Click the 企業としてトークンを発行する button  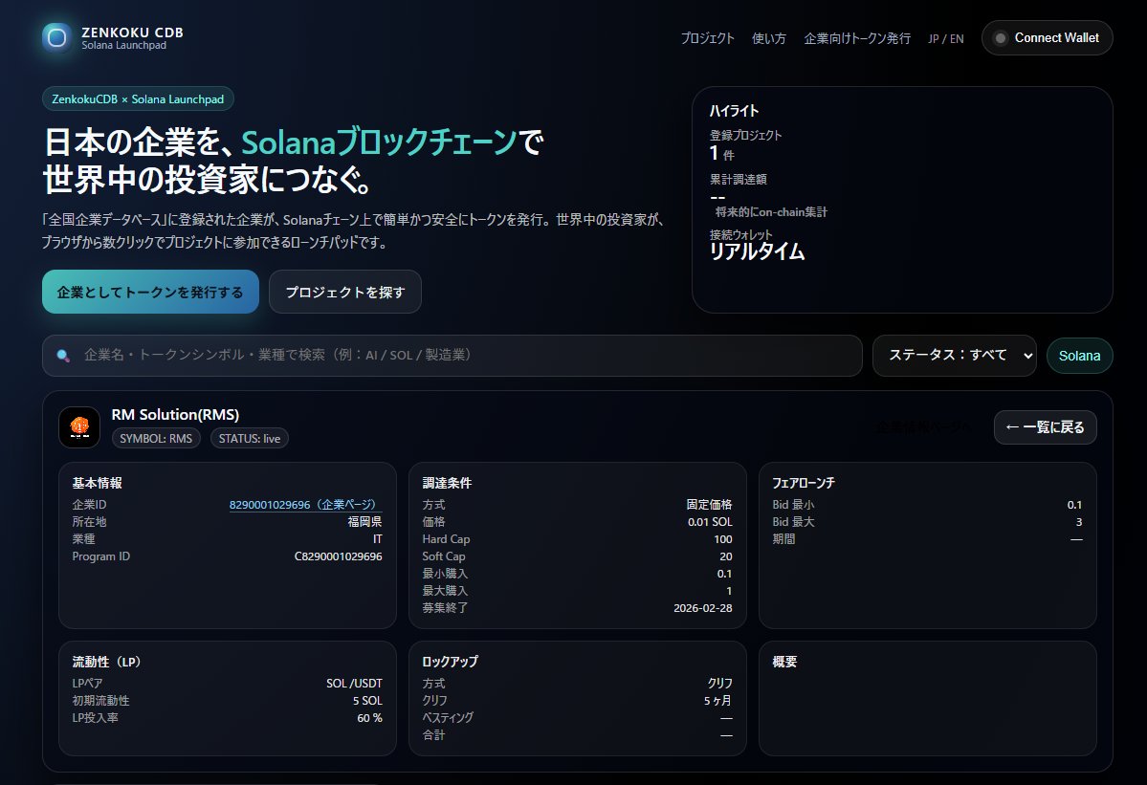coord(151,292)
